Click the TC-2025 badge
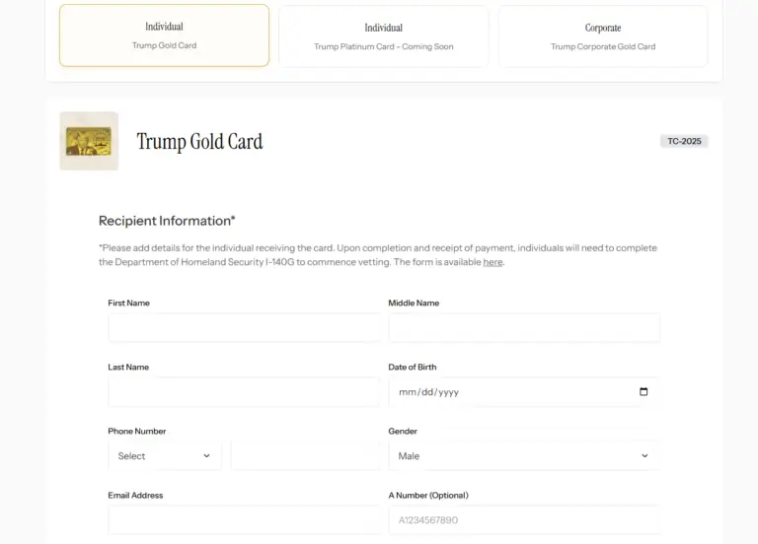This screenshot has height=544, width=758. [684, 141]
